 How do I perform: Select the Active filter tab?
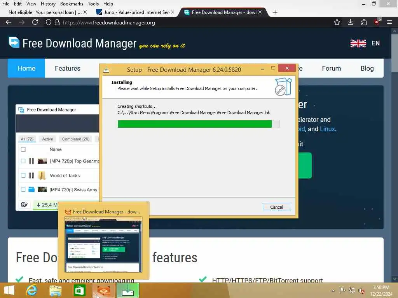[x=47, y=139]
